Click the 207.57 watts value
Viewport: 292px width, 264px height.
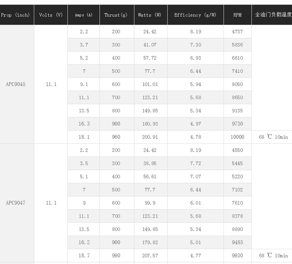tap(150, 255)
